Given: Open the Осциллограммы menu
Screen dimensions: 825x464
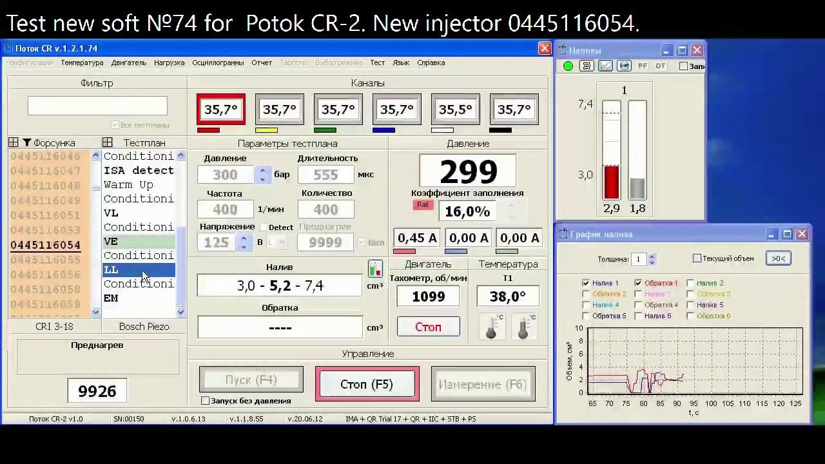Looking at the screenshot, I should tap(218, 63).
